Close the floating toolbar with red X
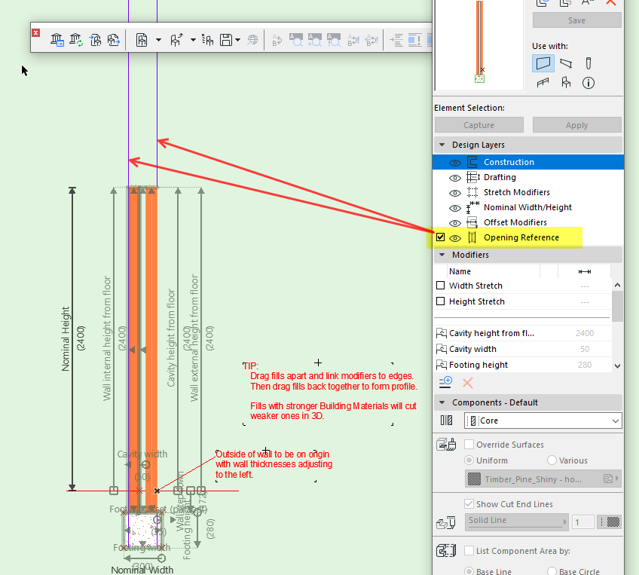This screenshot has height=575, width=639. 35,32
